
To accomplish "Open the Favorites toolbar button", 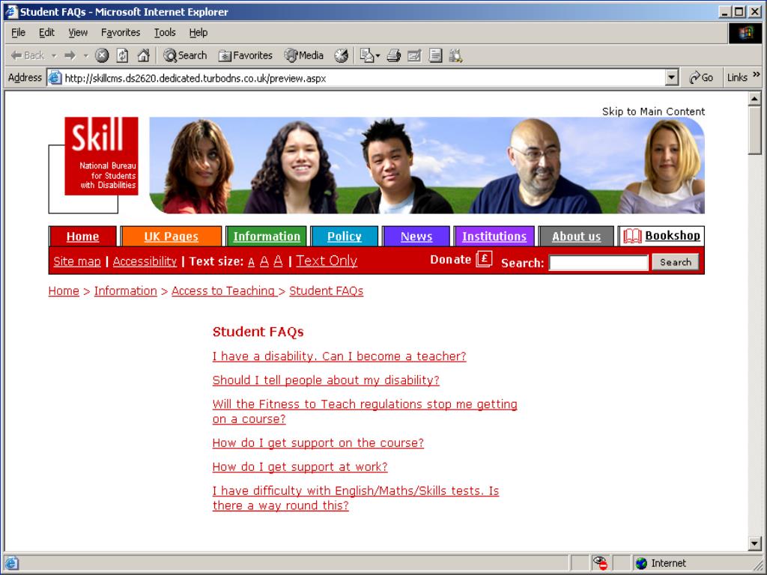I will click(246, 55).
